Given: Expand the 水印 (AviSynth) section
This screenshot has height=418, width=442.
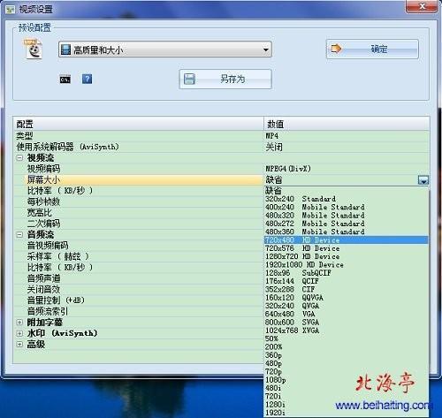Looking at the screenshot, I should (x=19, y=333).
